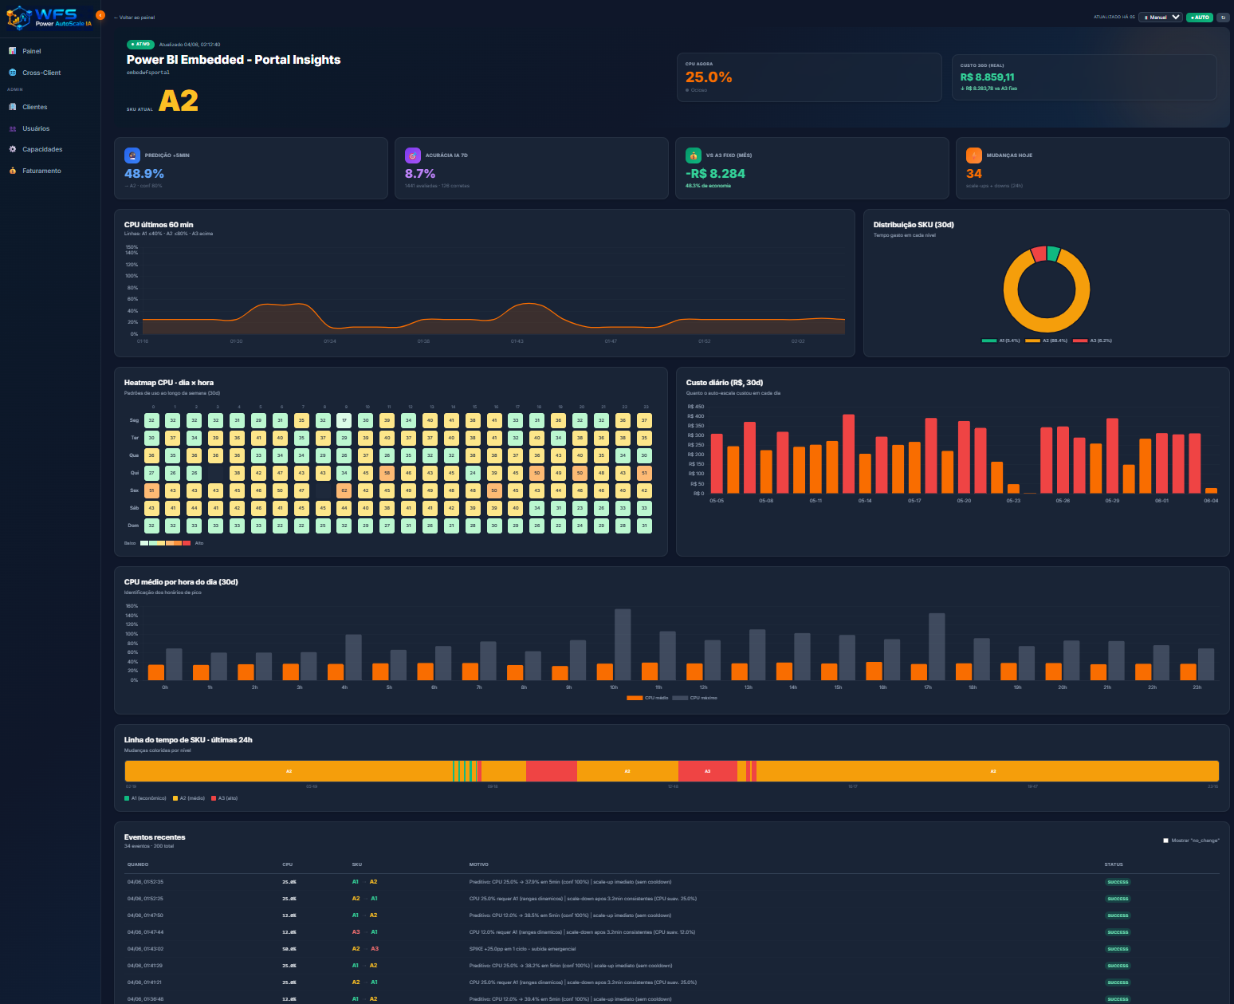Click the Capacidades gear icon
Image resolution: width=1234 pixels, height=1004 pixels.
[13, 149]
